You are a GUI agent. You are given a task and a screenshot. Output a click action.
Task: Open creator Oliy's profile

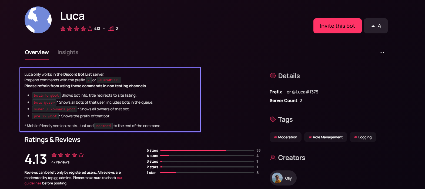pyautogui.click(x=283, y=178)
